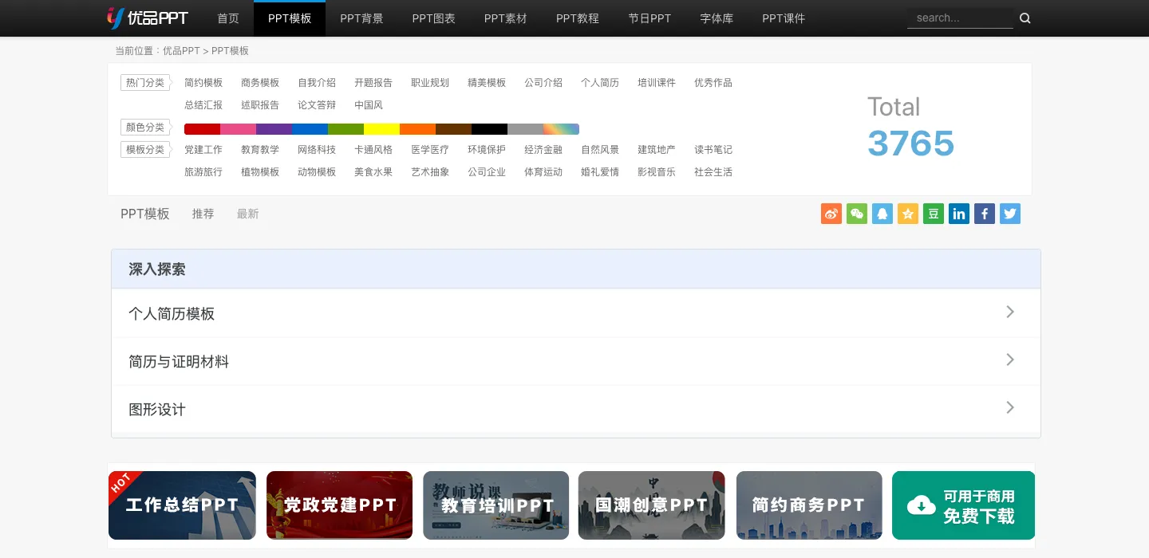Share page on LinkedIn
The height and width of the screenshot is (558, 1149).
click(959, 214)
